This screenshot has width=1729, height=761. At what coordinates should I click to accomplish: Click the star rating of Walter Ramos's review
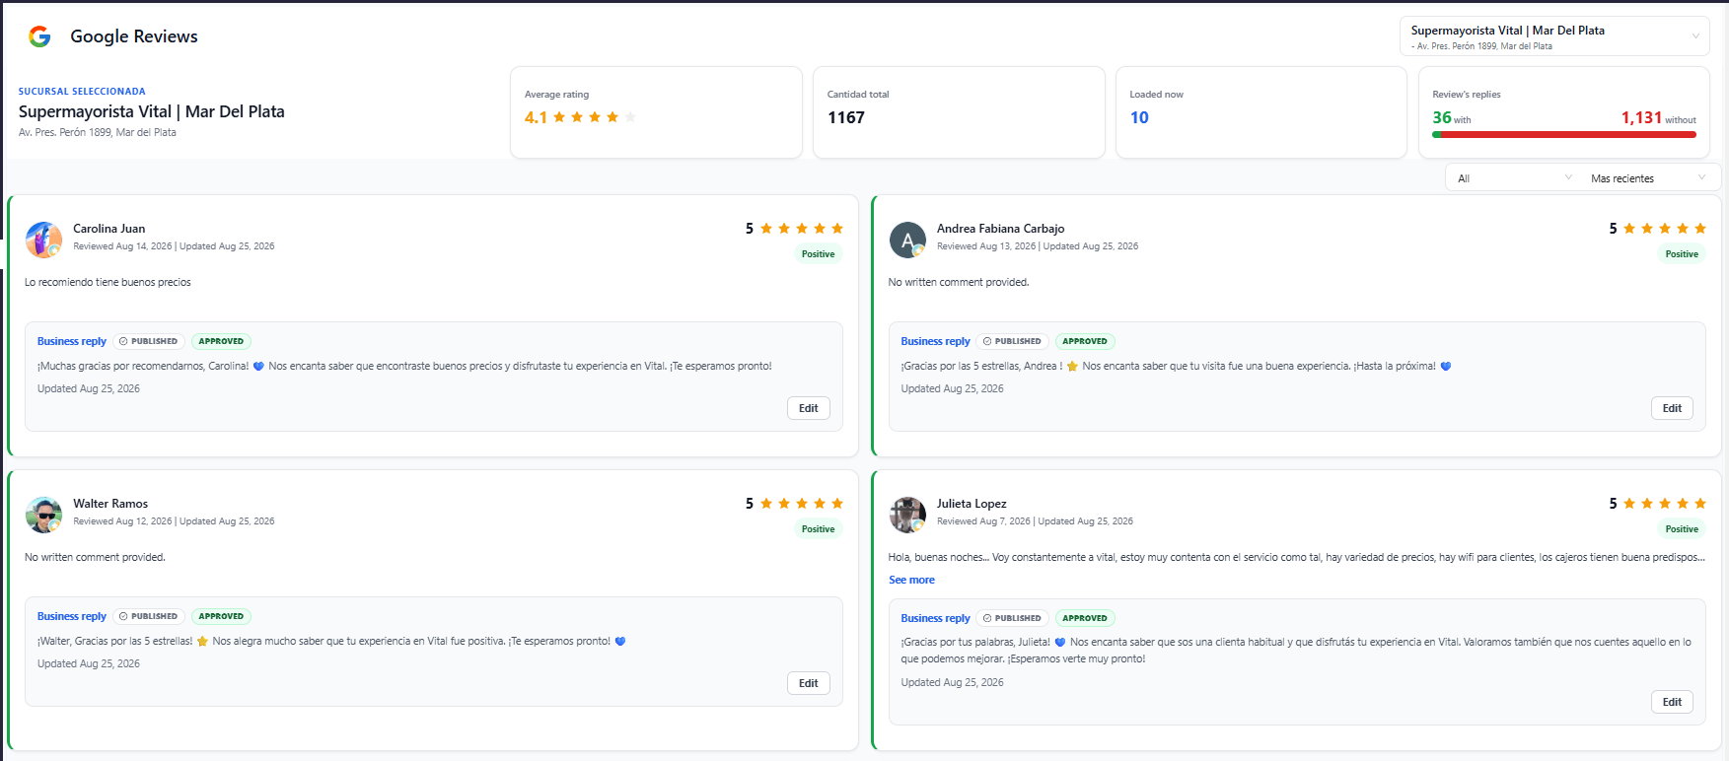(x=801, y=504)
